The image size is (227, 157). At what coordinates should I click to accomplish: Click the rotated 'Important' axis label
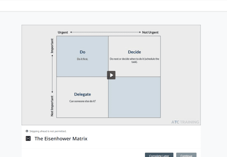[52, 46]
